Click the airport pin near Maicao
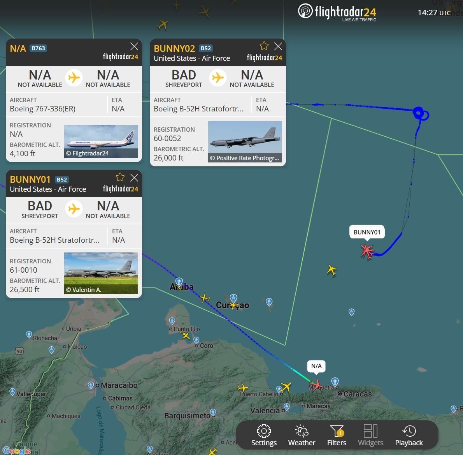Viewport: 463px width, 455px height. [51, 350]
